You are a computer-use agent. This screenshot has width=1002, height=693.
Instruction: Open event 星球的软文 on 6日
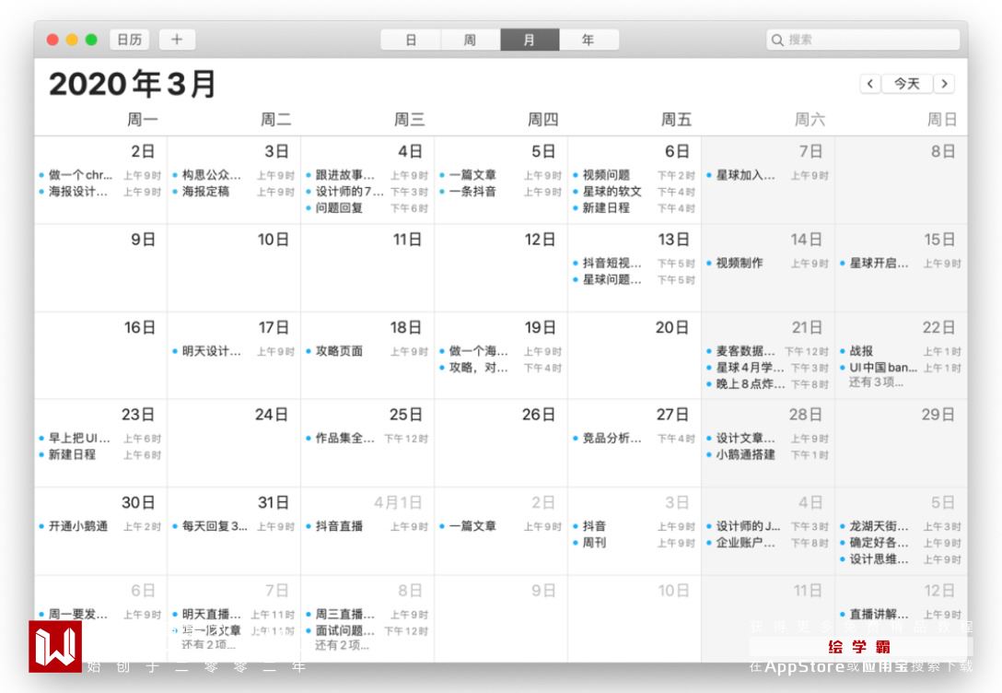[x=635, y=191]
